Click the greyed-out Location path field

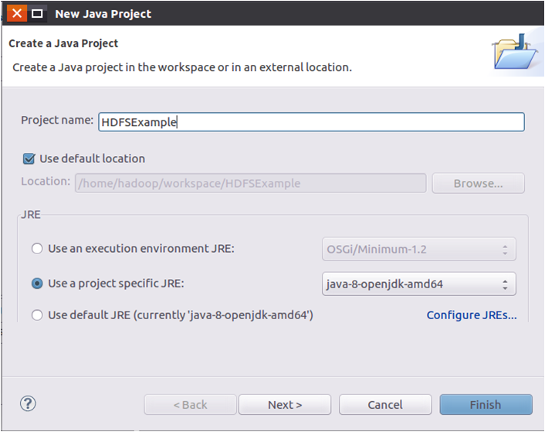pos(250,183)
